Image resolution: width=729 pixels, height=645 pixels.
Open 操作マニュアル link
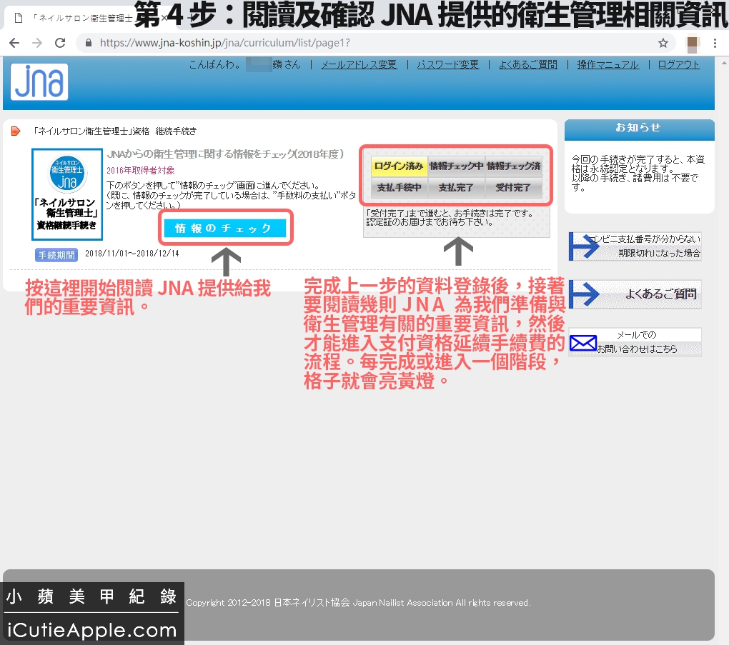point(607,64)
